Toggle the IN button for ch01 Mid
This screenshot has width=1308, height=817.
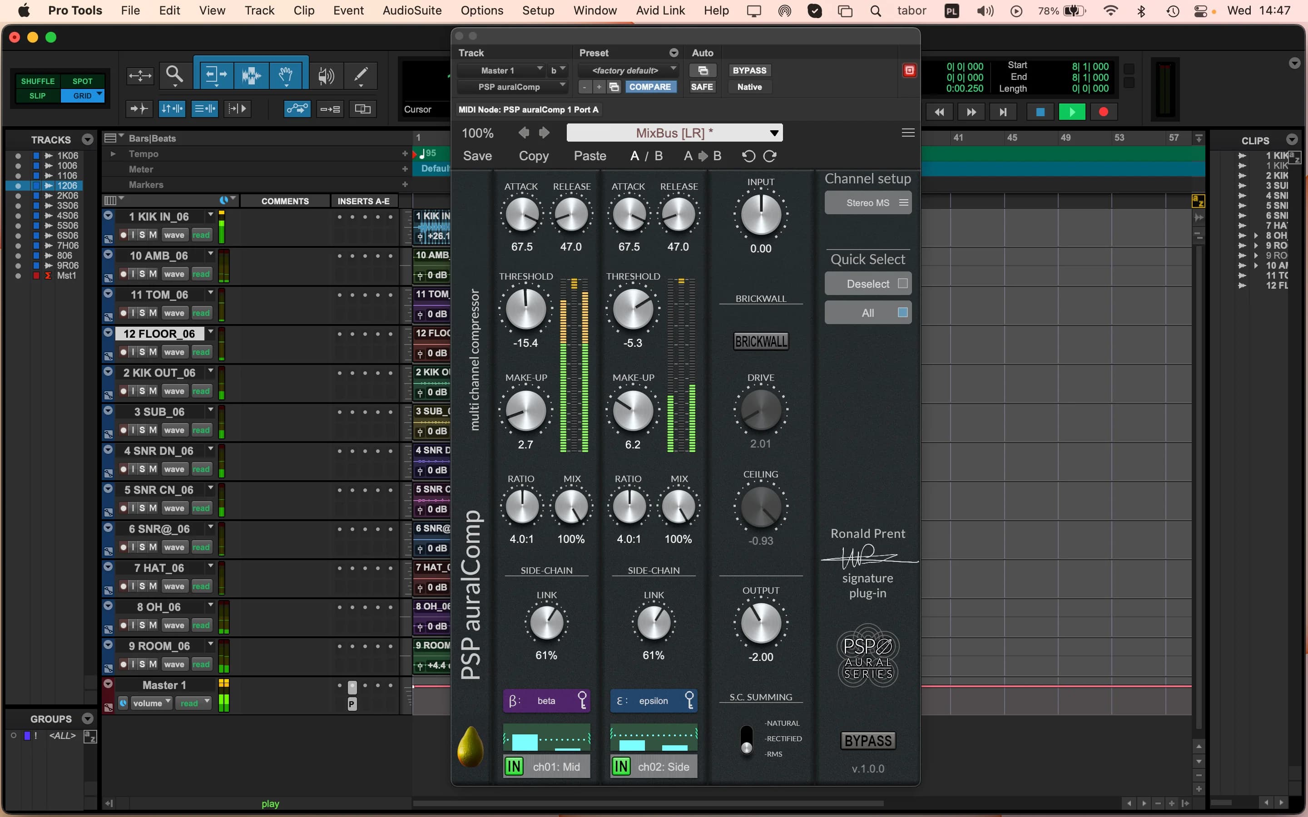click(x=514, y=766)
